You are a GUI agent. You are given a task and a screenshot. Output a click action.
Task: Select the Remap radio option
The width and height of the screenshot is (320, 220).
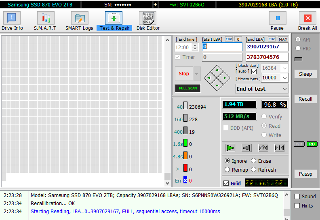point(227,170)
